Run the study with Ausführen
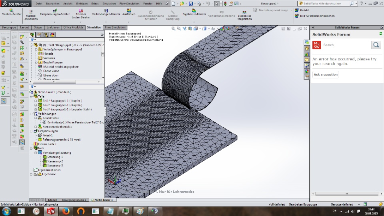This screenshot has width=384, height=216. [129, 12]
